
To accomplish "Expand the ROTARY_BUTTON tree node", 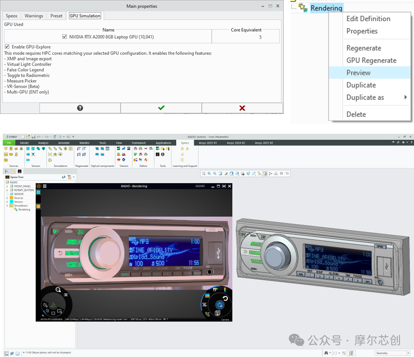I will [x=7, y=190].
